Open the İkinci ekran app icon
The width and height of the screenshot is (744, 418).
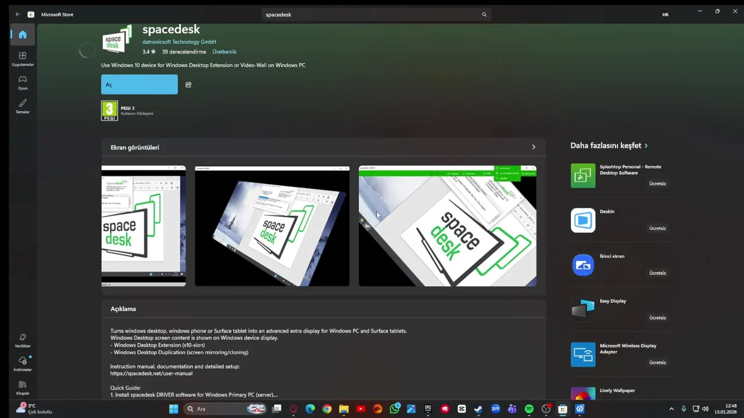tap(583, 265)
